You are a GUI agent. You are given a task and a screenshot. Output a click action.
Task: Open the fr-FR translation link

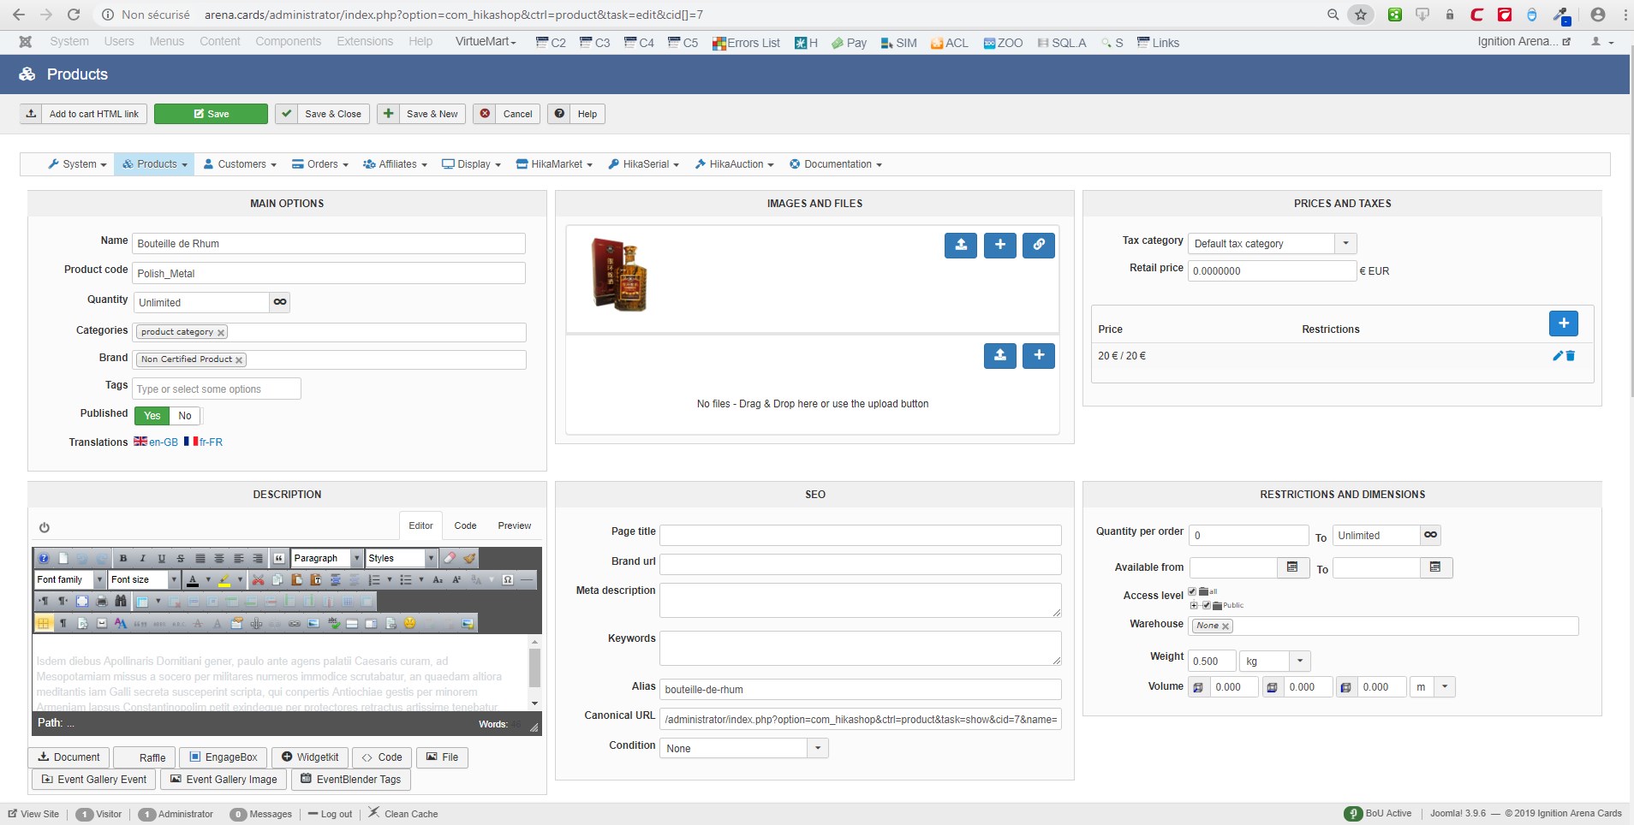(204, 442)
